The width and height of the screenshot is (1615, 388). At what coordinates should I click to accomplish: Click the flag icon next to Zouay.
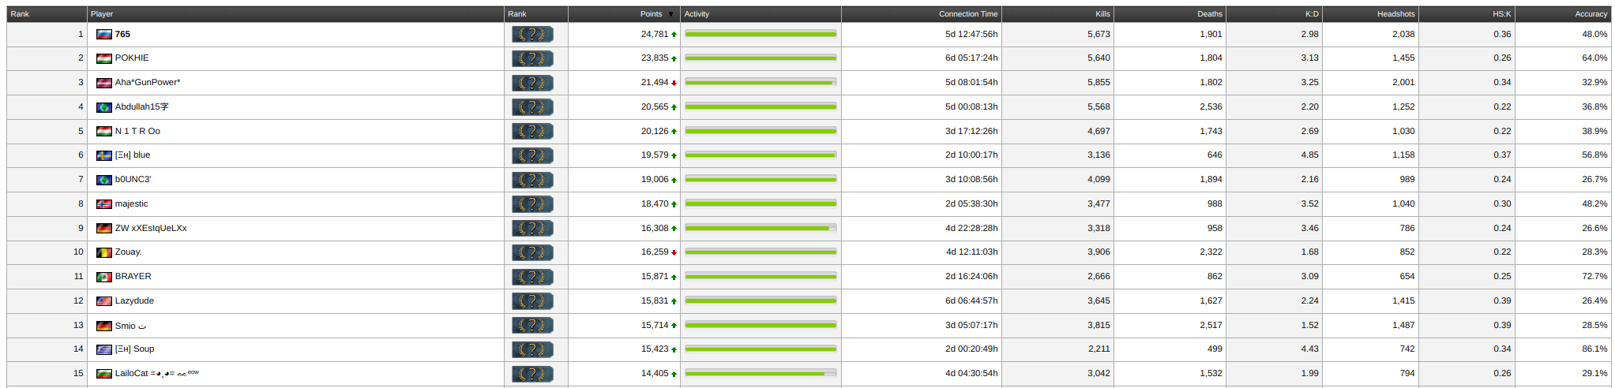coord(104,252)
